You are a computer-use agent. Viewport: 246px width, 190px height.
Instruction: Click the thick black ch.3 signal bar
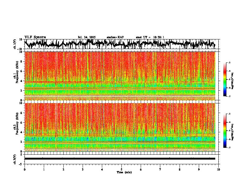120,159
